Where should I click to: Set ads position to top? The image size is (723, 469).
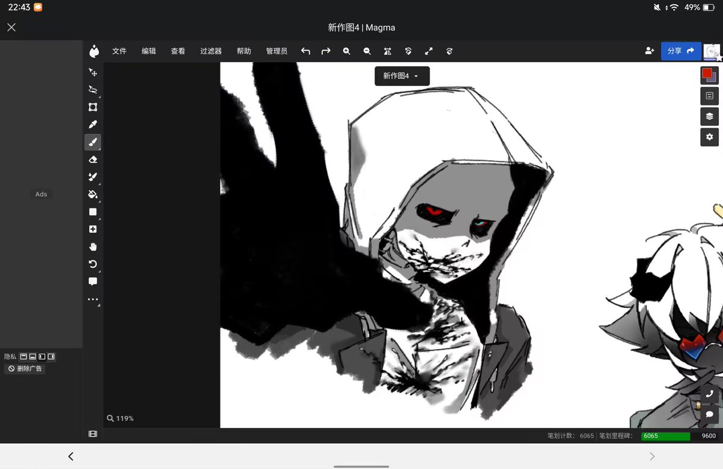(x=23, y=356)
